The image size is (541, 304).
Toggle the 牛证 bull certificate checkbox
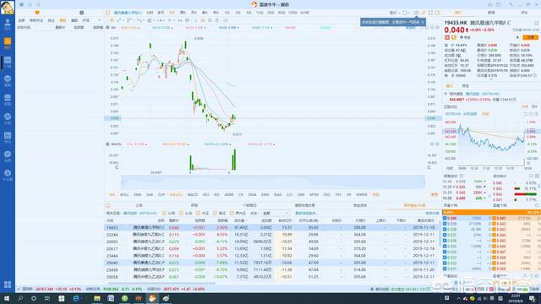pos(198,214)
